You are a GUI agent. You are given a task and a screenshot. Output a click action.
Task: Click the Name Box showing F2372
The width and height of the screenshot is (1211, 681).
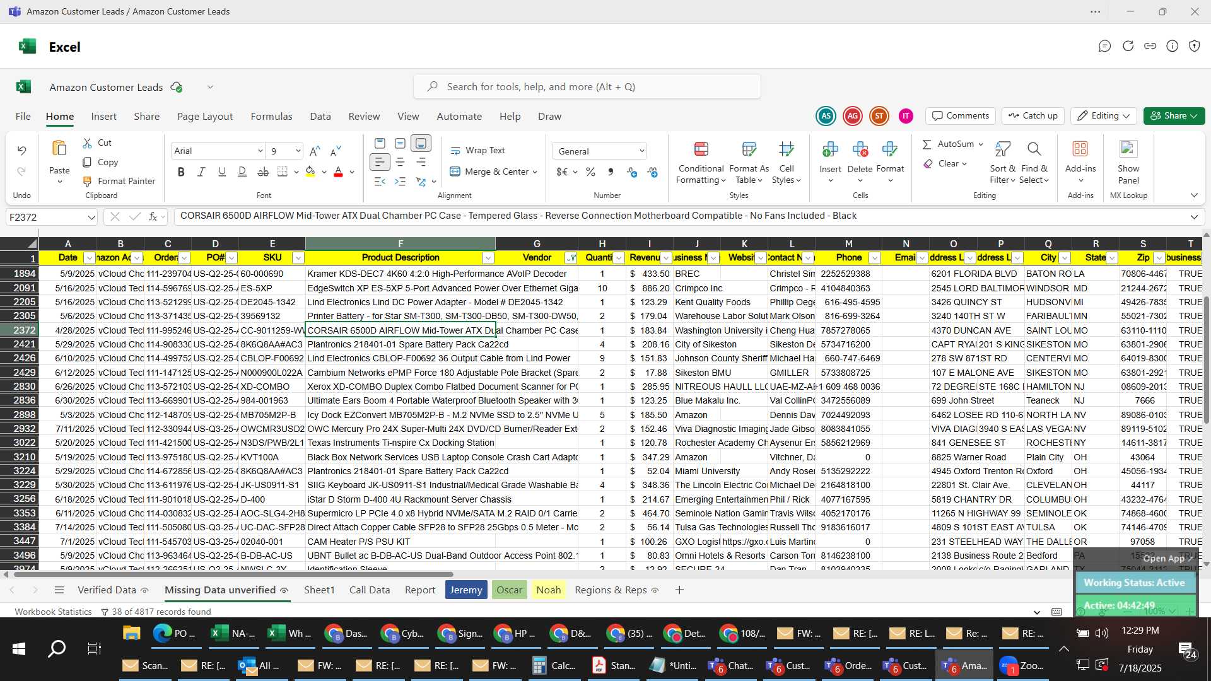point(51,217)
